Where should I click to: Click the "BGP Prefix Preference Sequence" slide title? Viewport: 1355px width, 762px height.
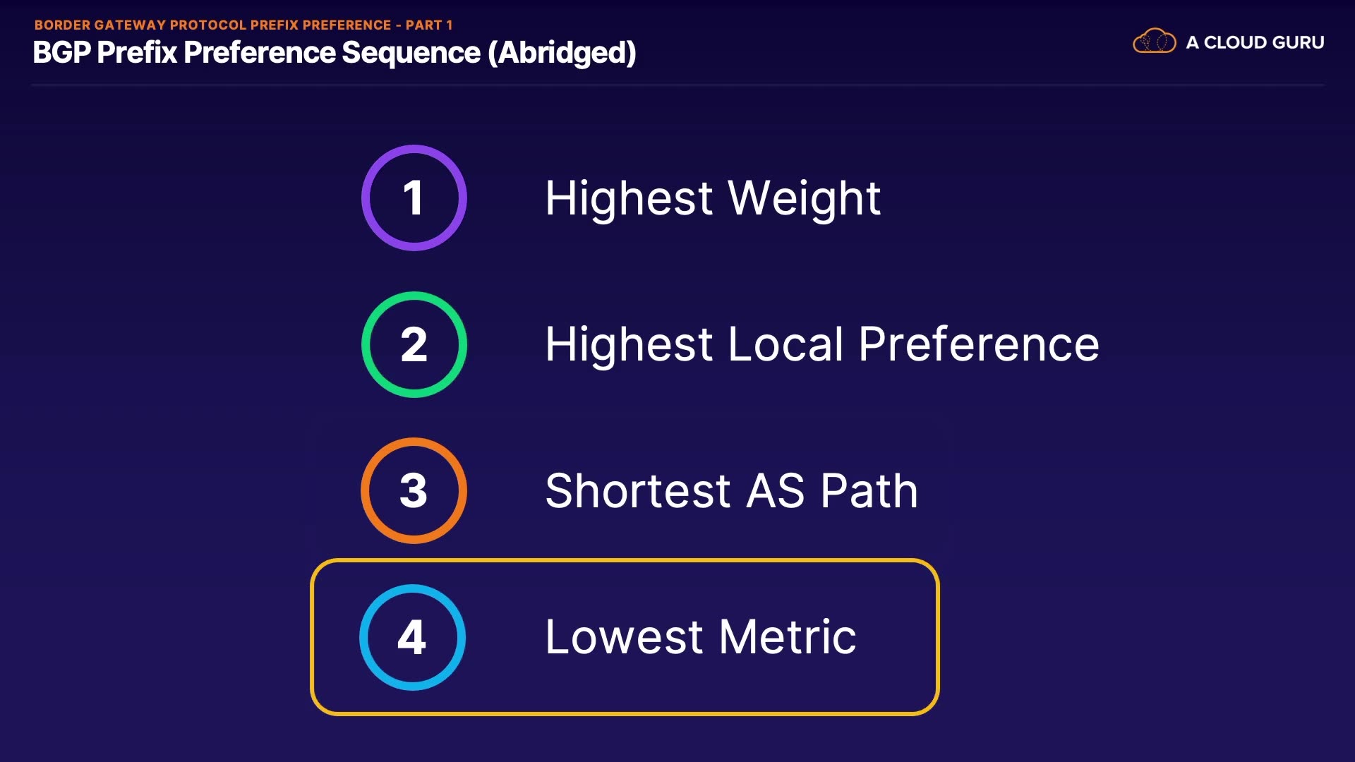pyautogui.click(x=258, y=53)
